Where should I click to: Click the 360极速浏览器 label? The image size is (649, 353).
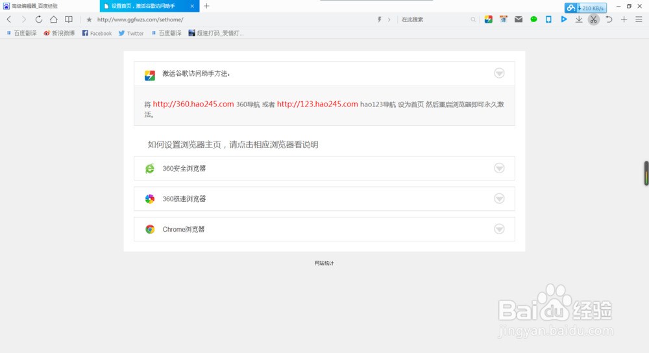pyautogui.click(x=184, y=199)
